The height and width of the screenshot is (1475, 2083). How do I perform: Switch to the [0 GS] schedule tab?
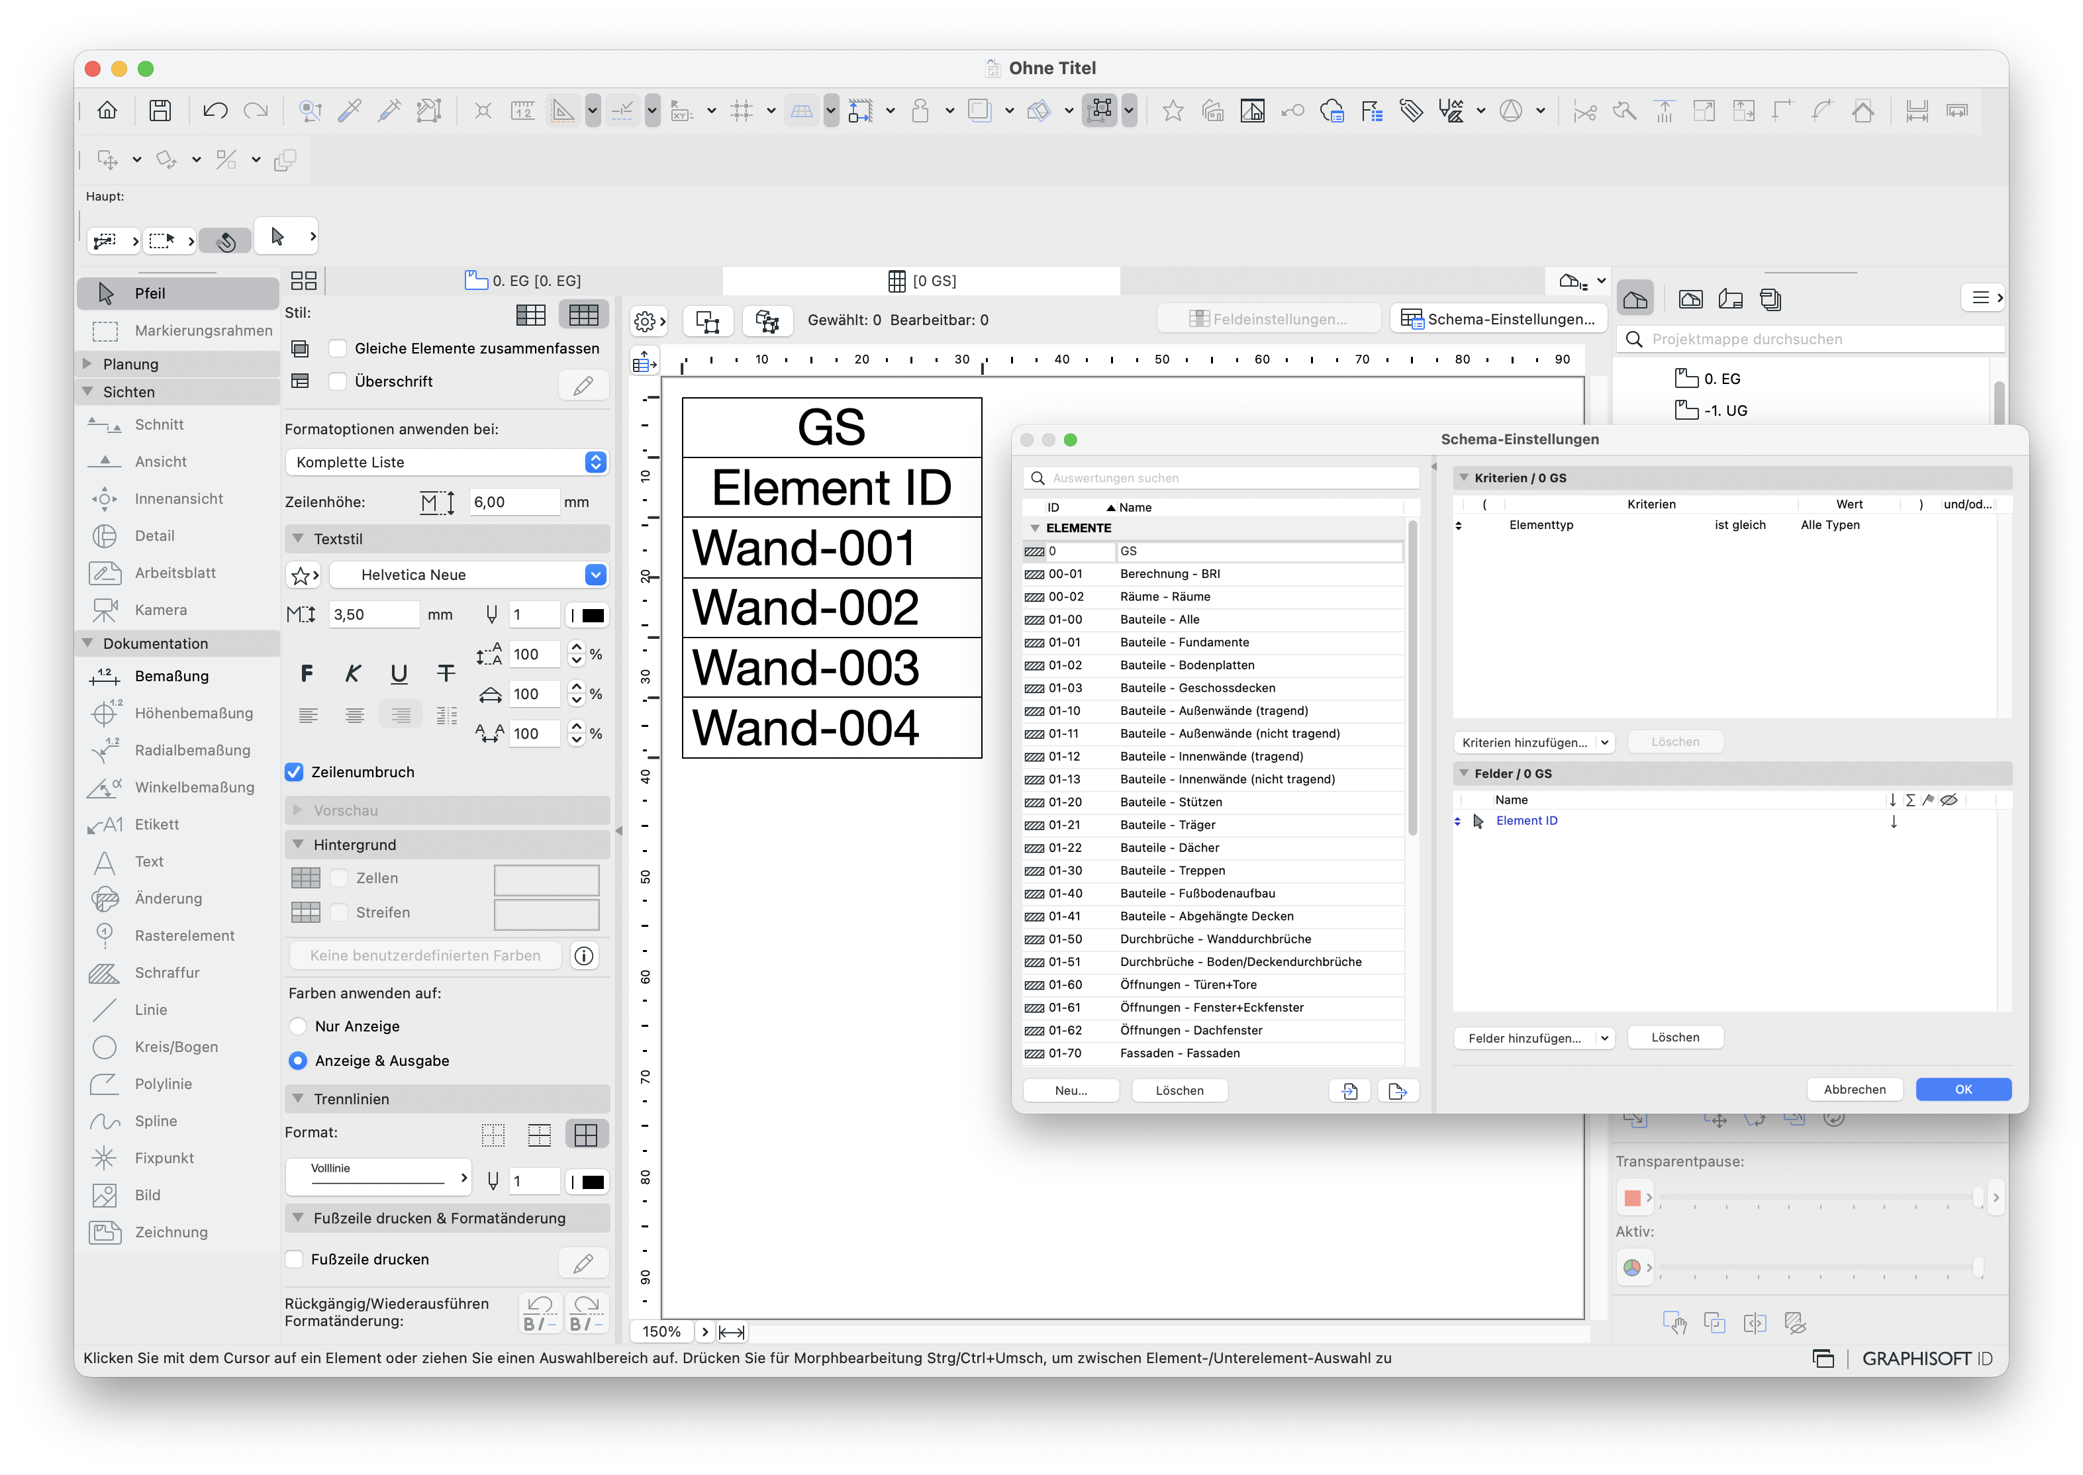922,281
